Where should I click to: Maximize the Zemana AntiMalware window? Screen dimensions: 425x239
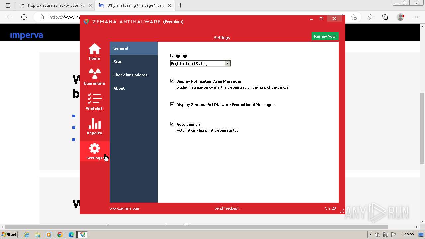(321, 19)
